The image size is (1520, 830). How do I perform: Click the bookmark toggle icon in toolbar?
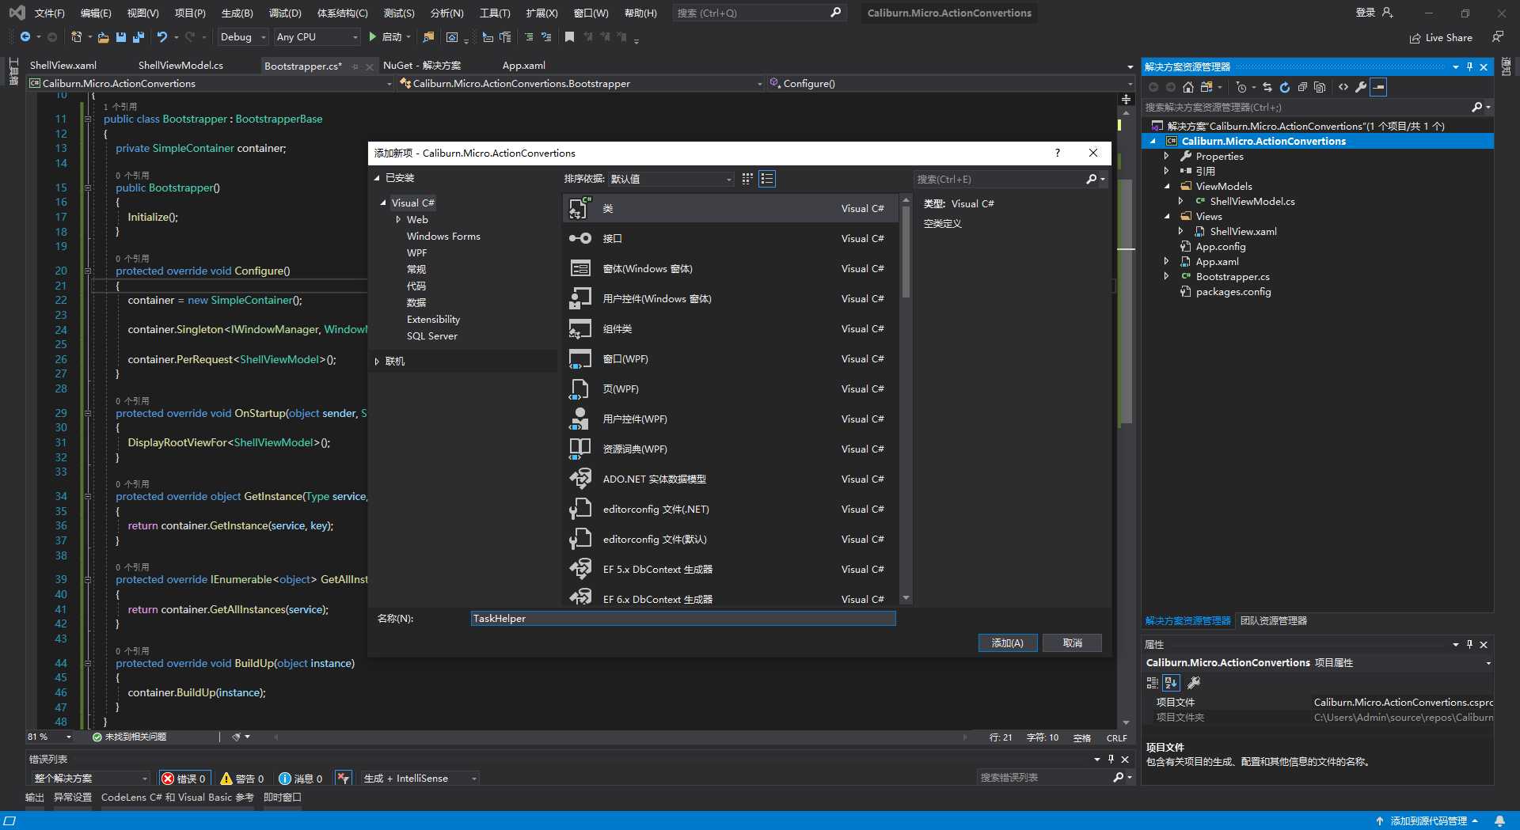click(x=569, y=37)
